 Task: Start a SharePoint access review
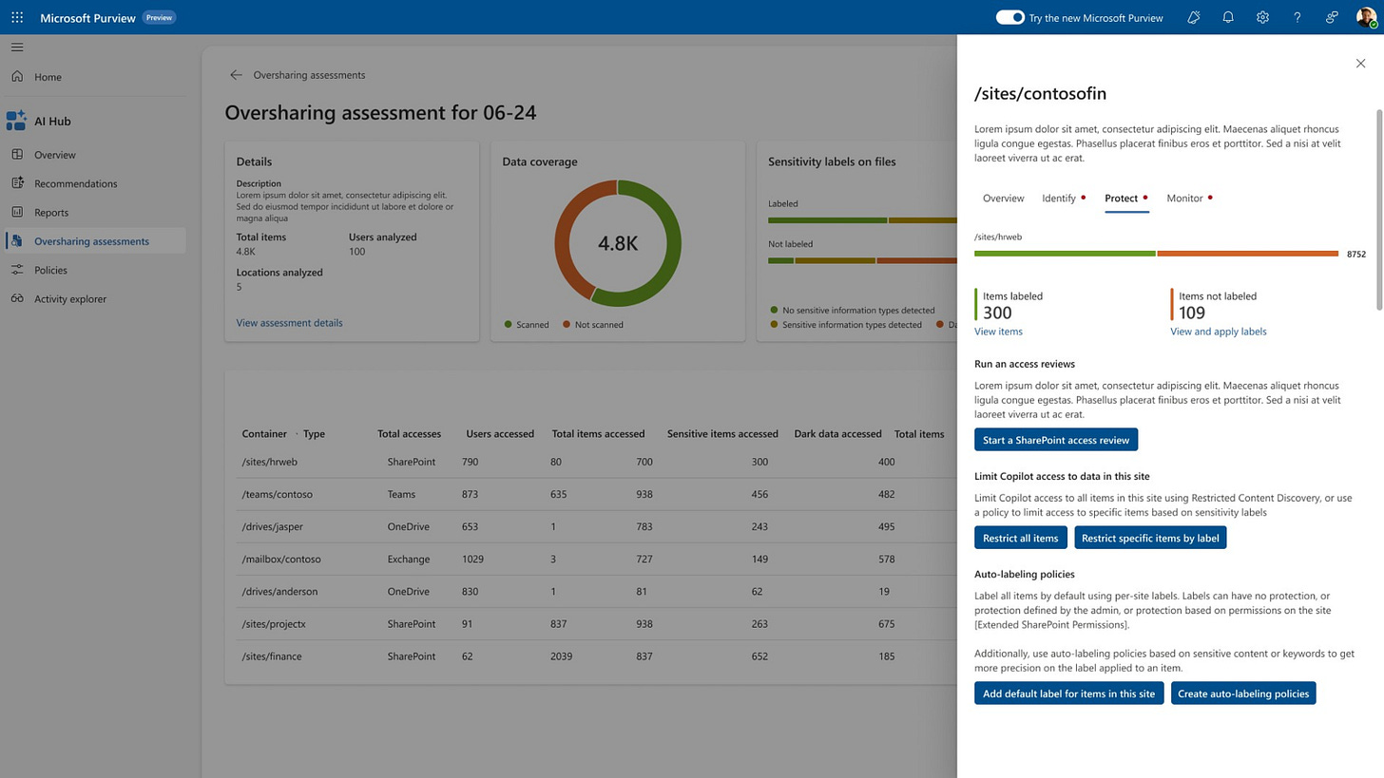[x=1056, y=440]
